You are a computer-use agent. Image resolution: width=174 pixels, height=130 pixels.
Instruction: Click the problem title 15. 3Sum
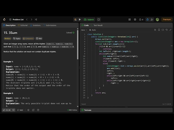click(x=10, y=33)
